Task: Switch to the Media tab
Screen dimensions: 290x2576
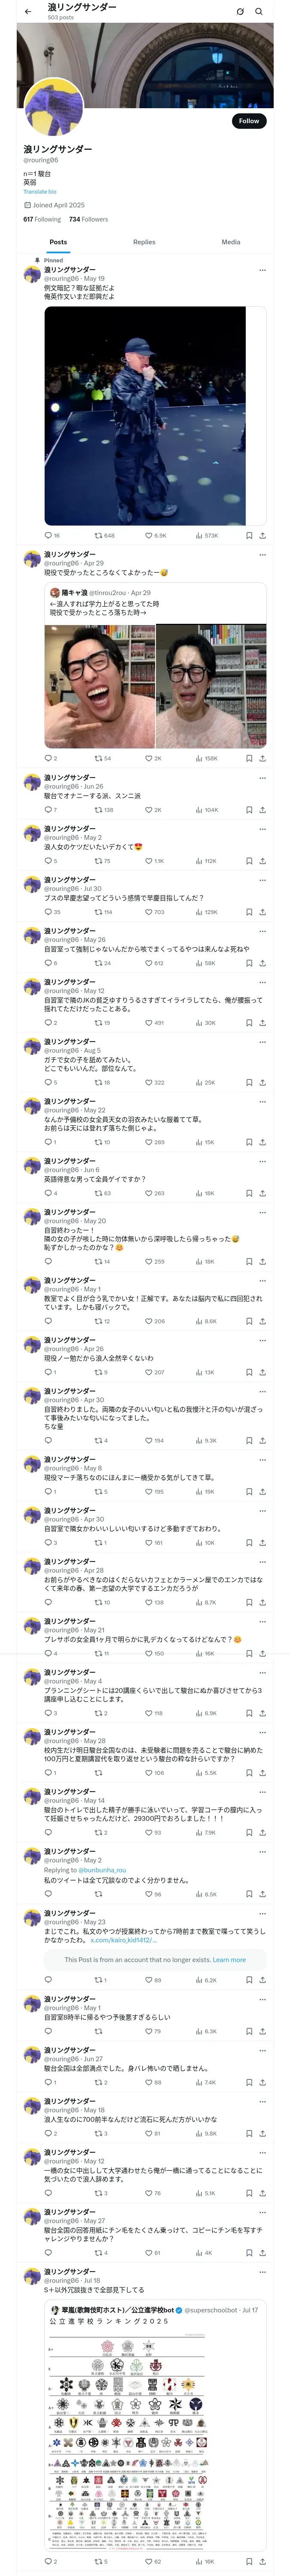Action: click(x=231, y=242)
